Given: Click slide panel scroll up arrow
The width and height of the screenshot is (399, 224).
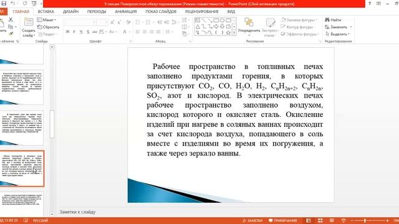Looking at the screenshot, I should (x=52, y=47).
